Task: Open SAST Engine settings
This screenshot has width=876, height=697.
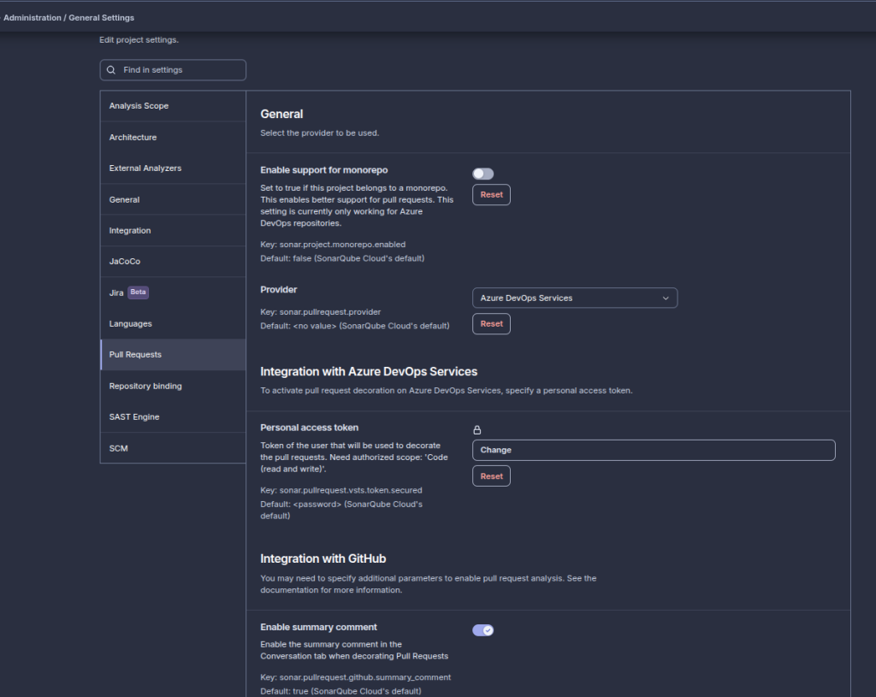Action: 134,417
